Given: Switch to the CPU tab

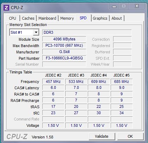Looking at the screenshot, I should click(12, 18).
